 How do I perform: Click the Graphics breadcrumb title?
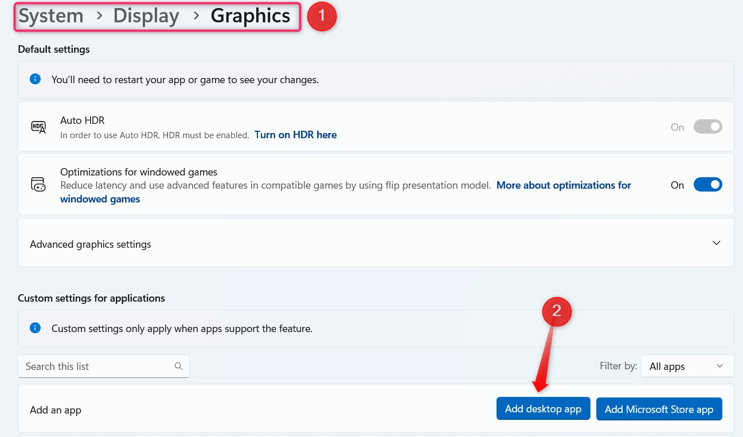pos(251,16)
